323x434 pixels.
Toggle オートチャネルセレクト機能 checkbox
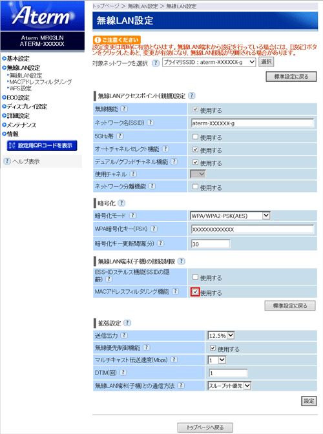pos(195,149)
